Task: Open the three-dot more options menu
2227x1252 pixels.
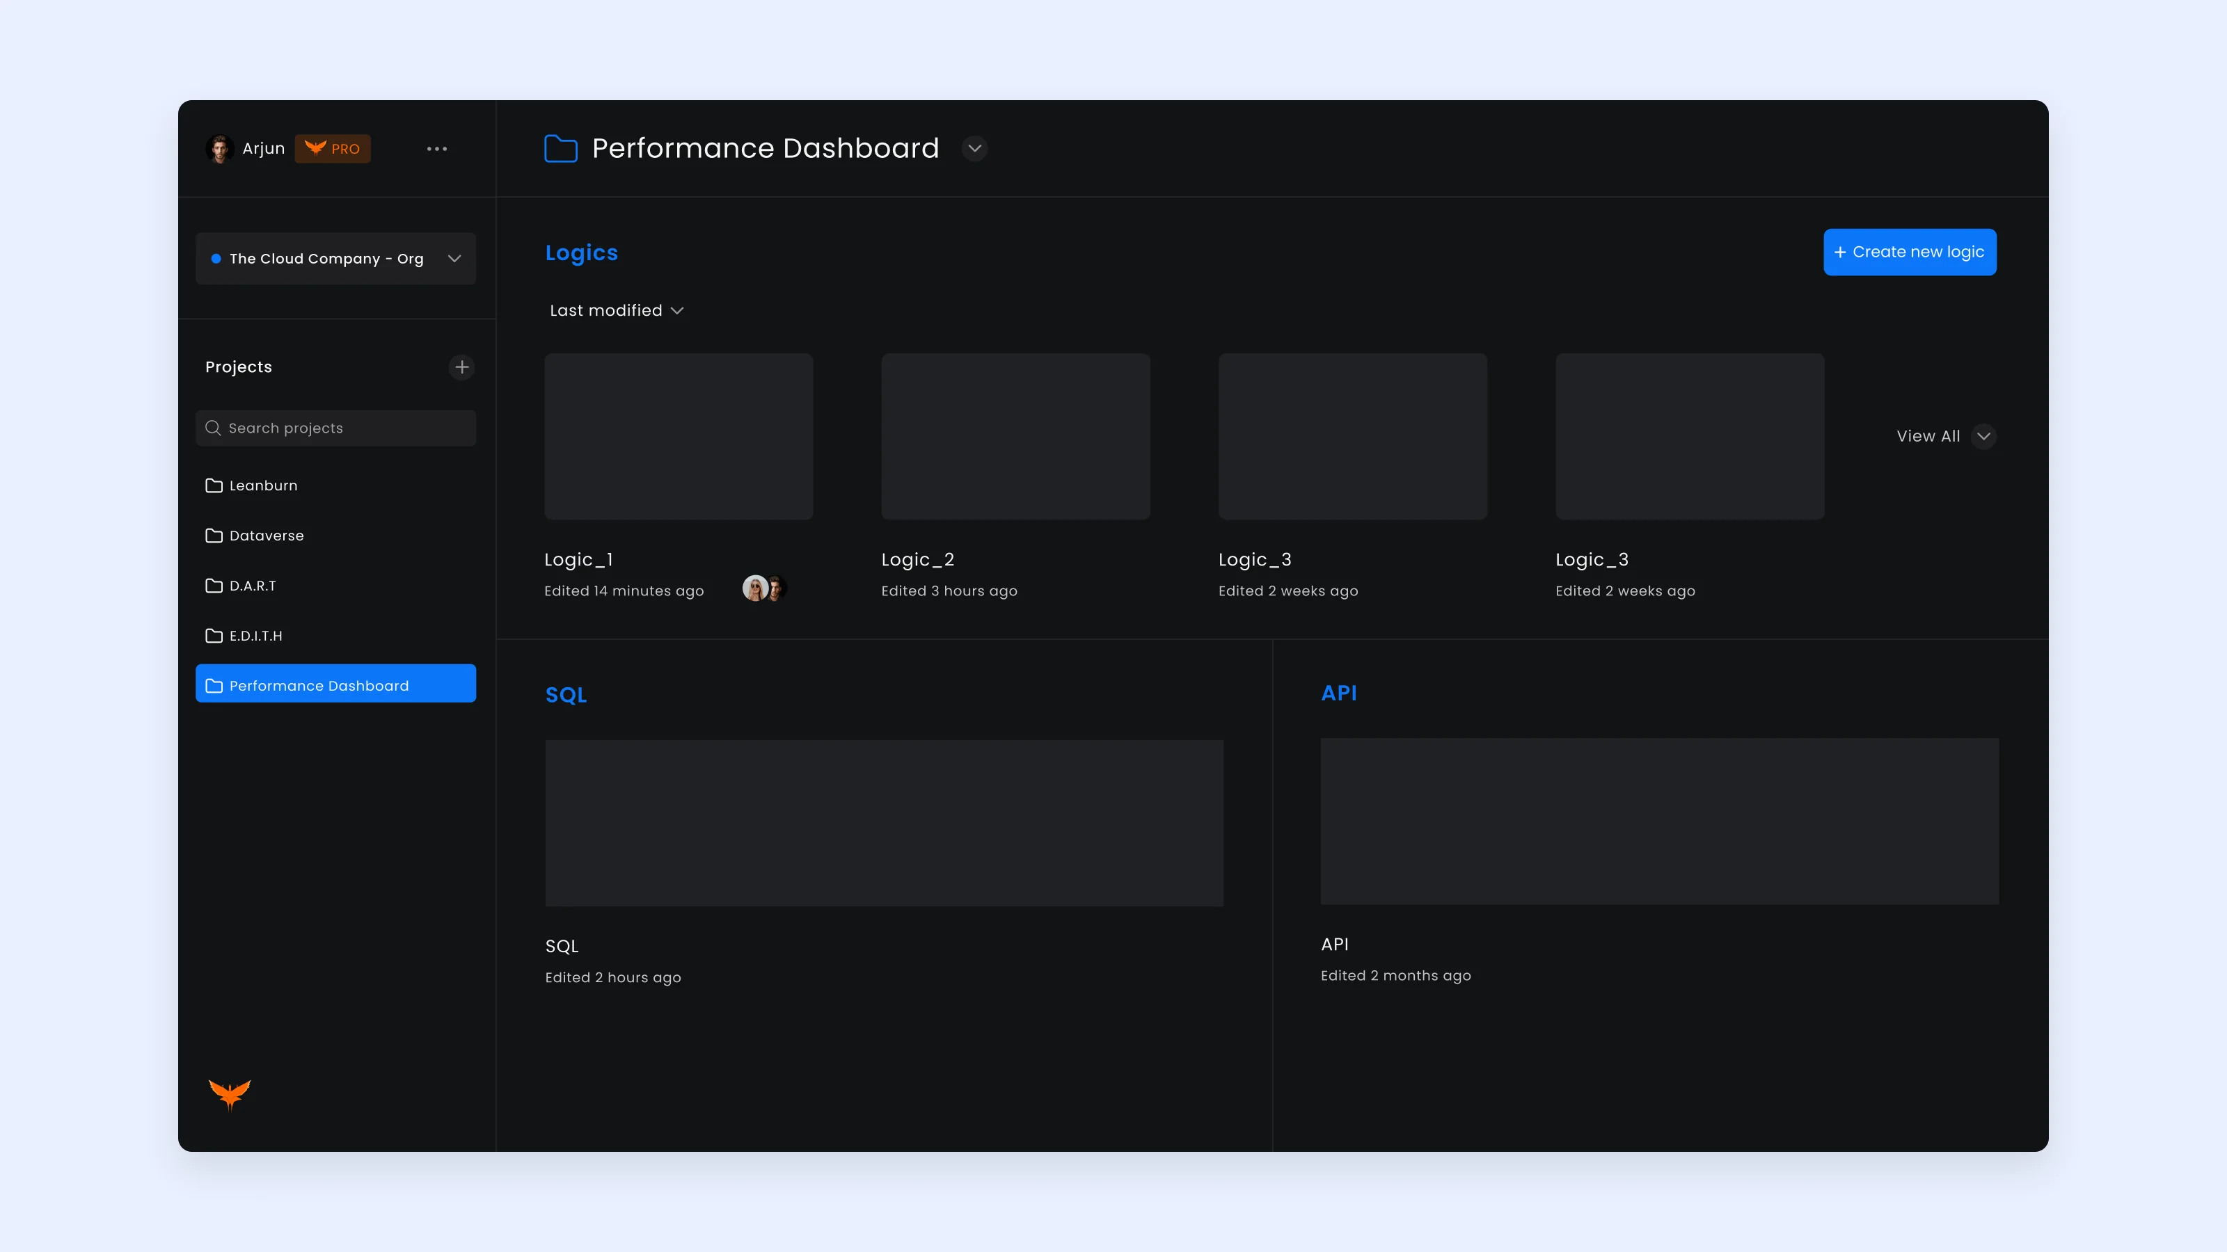Action: (436, 149)
